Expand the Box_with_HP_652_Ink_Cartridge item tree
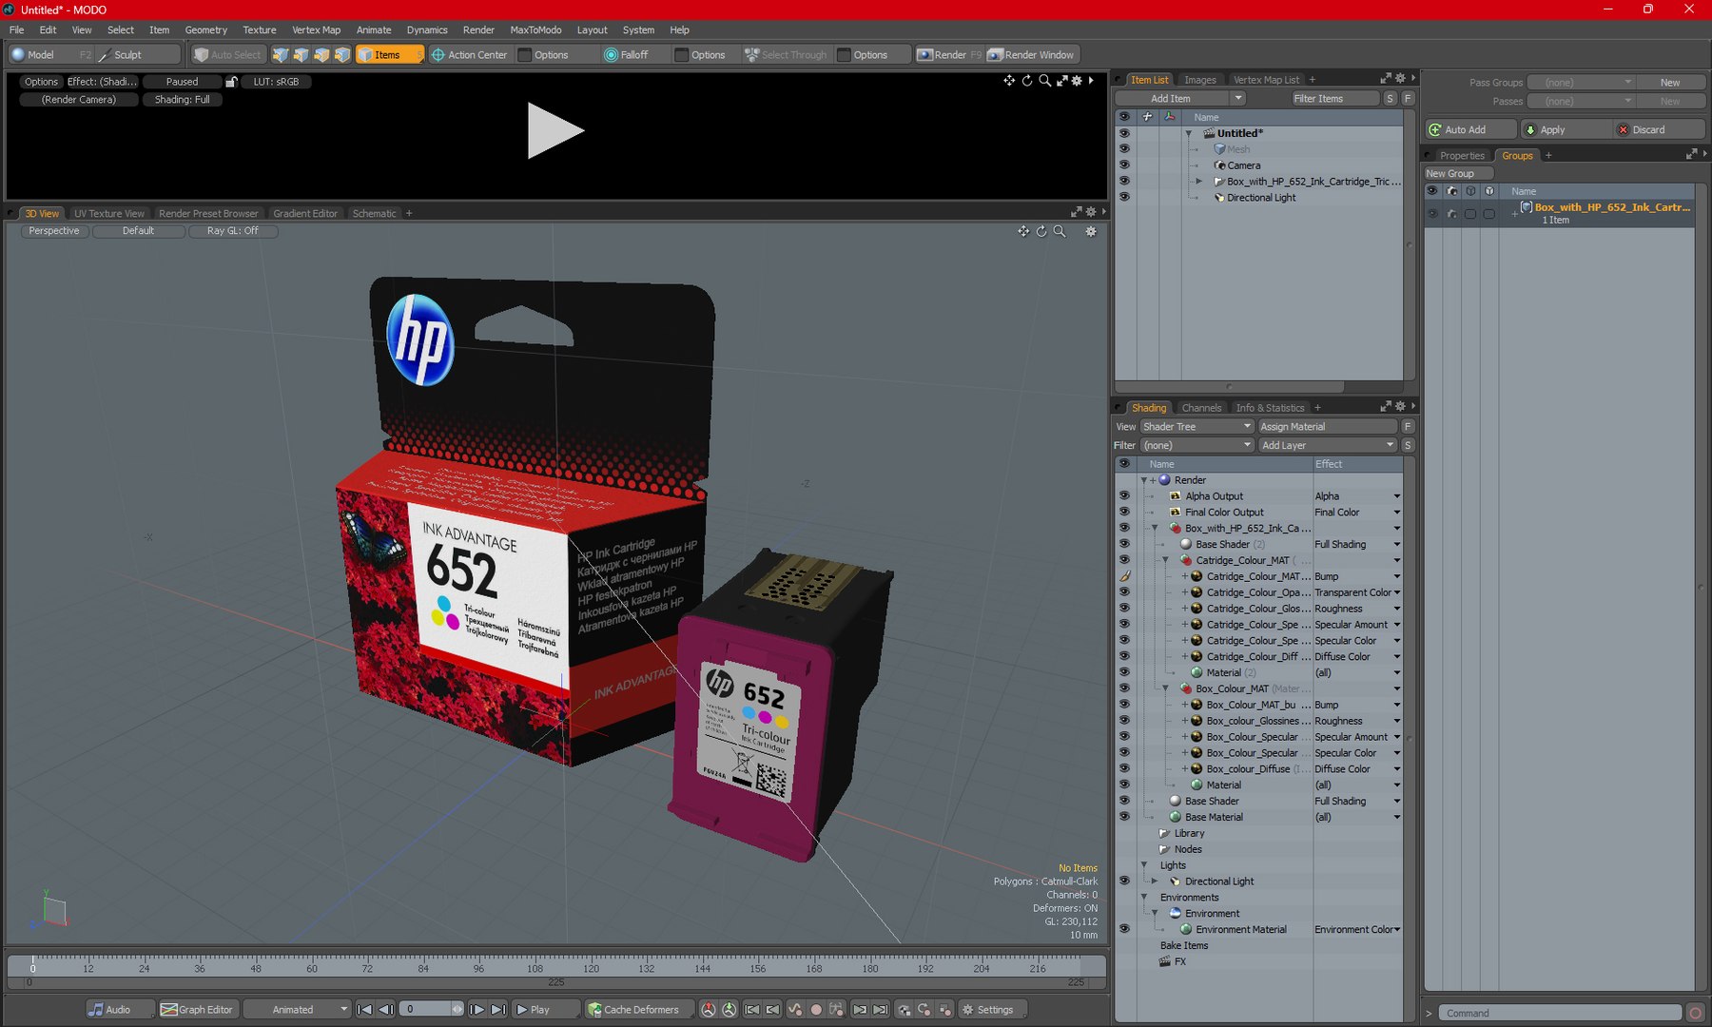 (x=1199, y=182)
